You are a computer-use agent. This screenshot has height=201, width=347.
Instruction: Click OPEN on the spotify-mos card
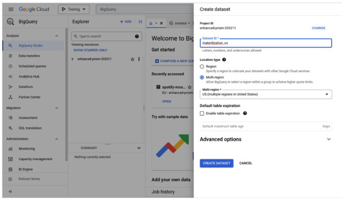167,102
